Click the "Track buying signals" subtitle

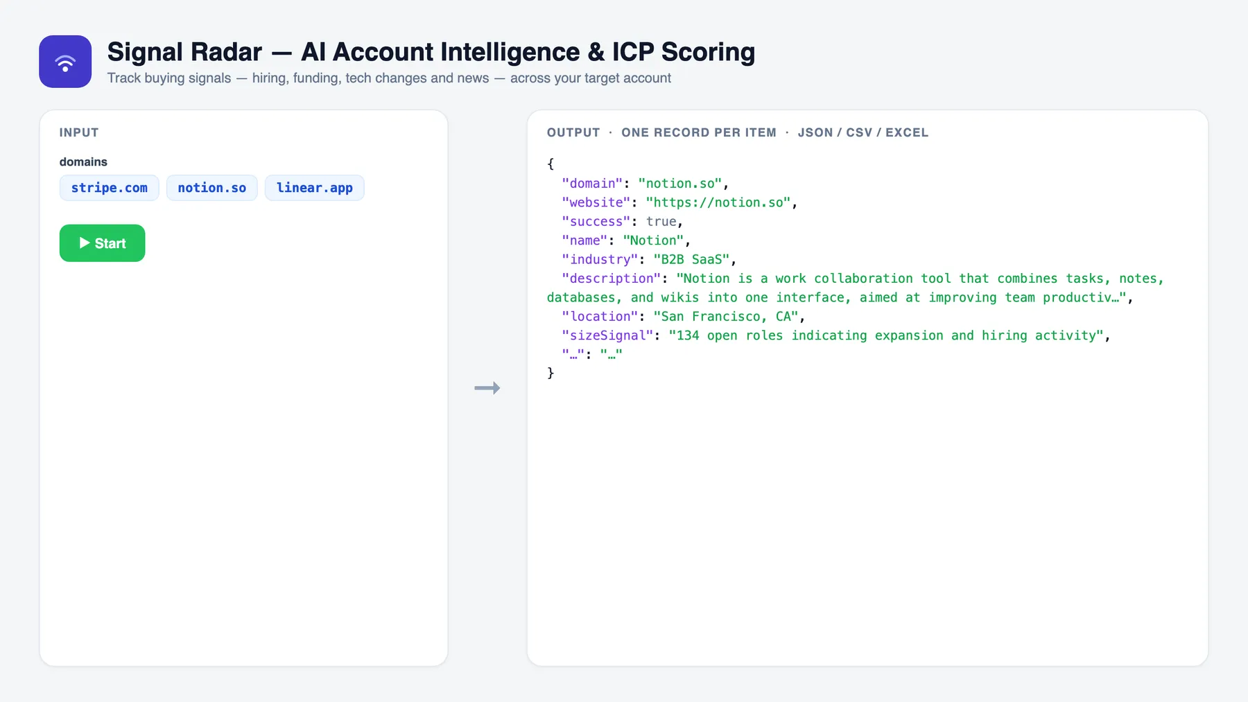point(389,78)
